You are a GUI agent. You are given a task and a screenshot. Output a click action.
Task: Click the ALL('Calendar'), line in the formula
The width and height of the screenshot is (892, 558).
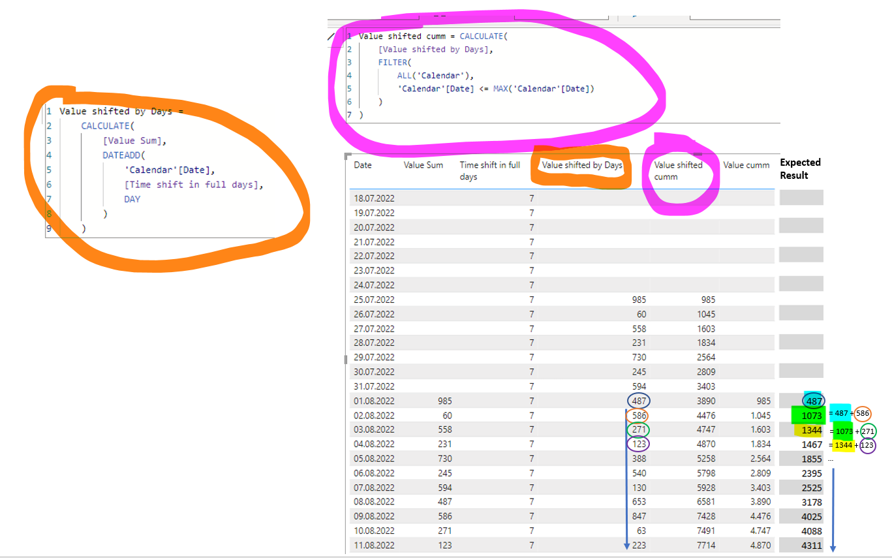436,75
